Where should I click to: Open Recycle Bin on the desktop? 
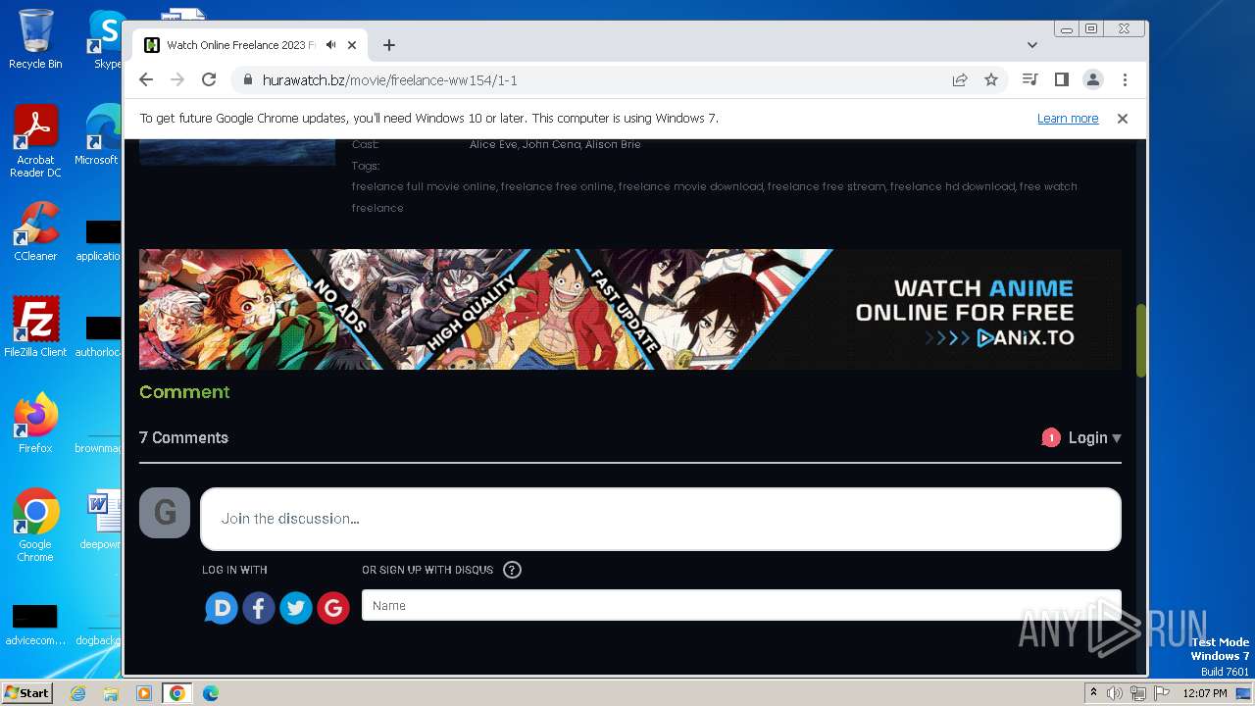coord(35,39)
